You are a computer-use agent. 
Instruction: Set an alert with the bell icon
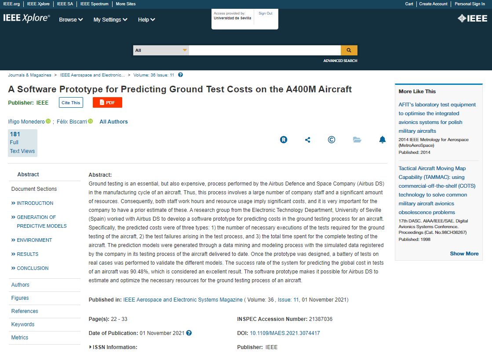383,140
